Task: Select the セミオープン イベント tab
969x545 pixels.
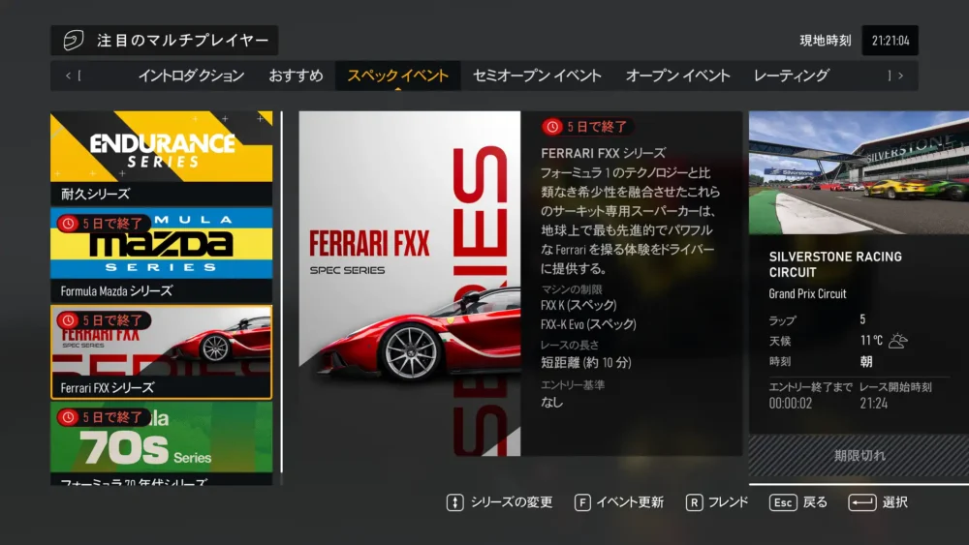Action: [x=537, y=76]
